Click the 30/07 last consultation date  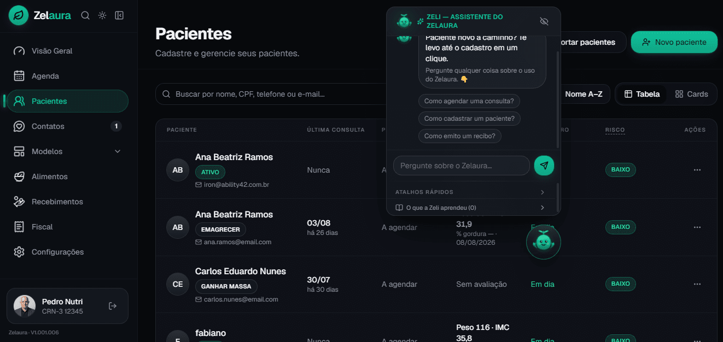click(318, 280)
